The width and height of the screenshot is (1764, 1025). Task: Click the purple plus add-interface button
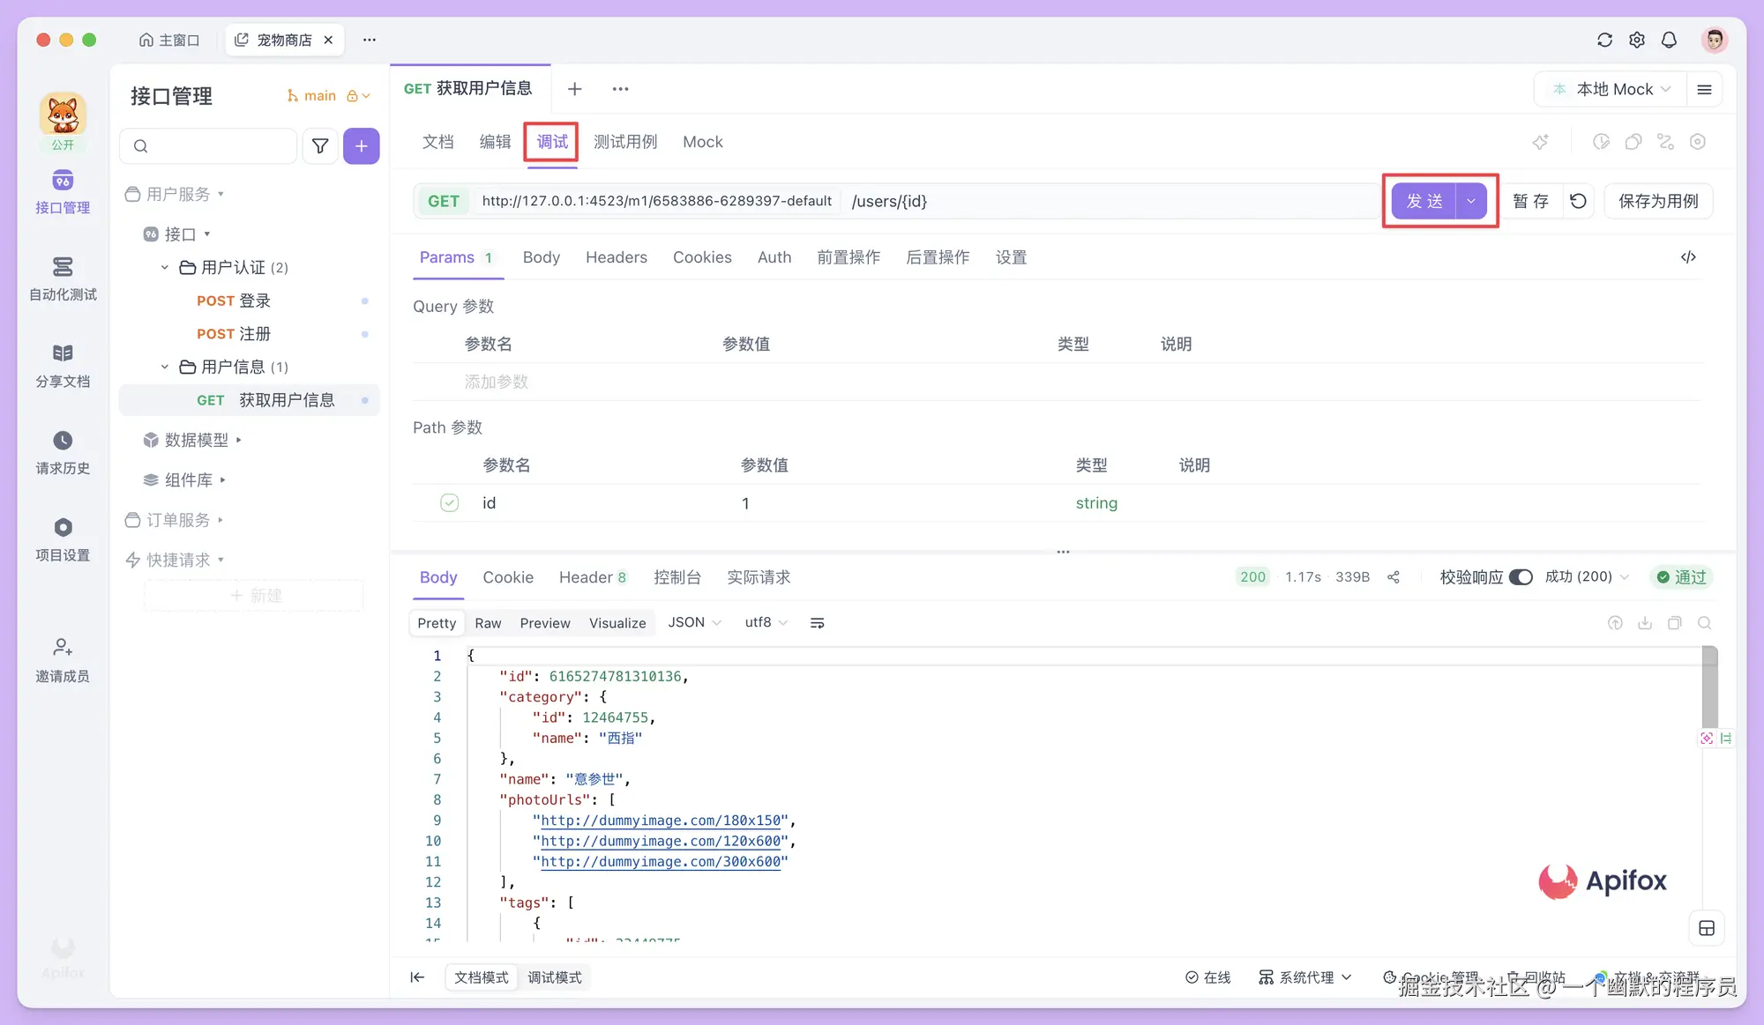(x=362, y=146)
